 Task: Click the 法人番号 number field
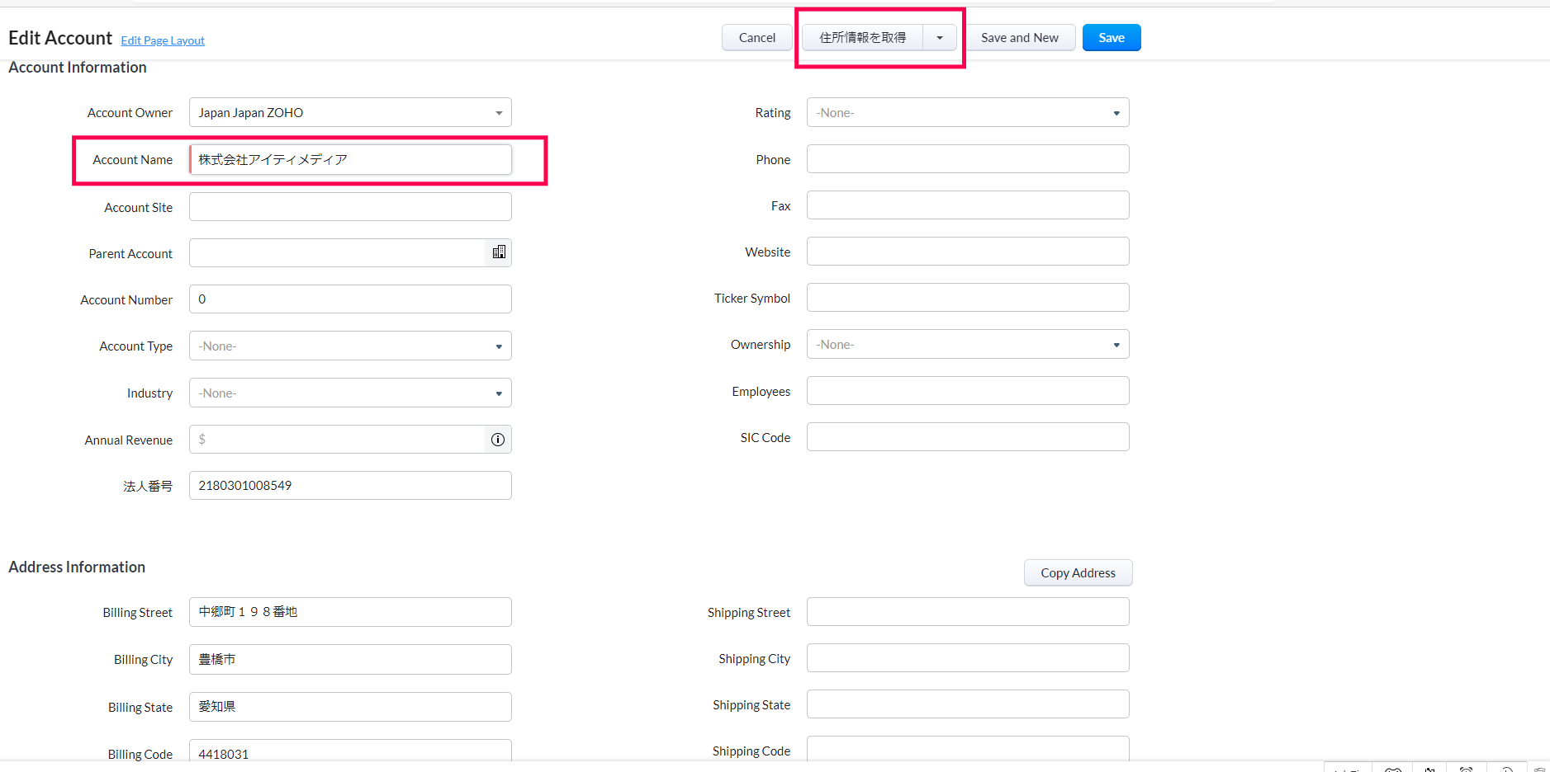point(350,486)
